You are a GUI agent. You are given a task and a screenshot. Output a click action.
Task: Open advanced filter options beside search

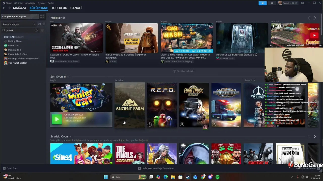pyautogui.click(x=42, y=30)
